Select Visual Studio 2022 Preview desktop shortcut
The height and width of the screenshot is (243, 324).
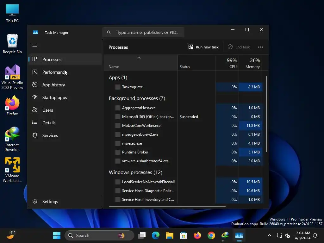pos(12,77)
